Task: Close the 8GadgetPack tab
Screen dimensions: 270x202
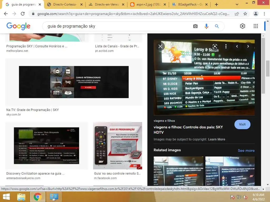Action: click(206, 4)
